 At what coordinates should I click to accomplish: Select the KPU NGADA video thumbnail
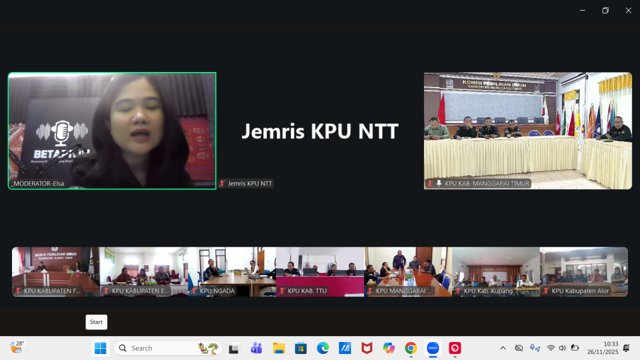232,271
